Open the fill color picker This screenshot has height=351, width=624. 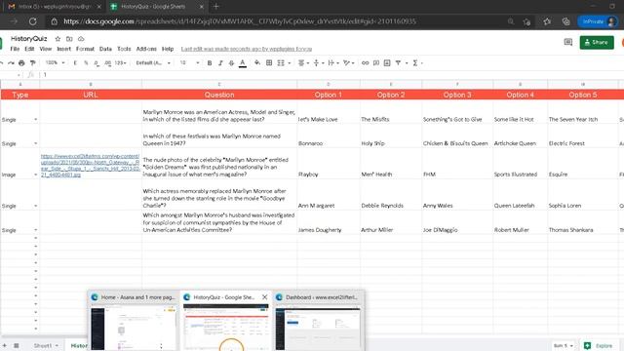tap(257, 62)
